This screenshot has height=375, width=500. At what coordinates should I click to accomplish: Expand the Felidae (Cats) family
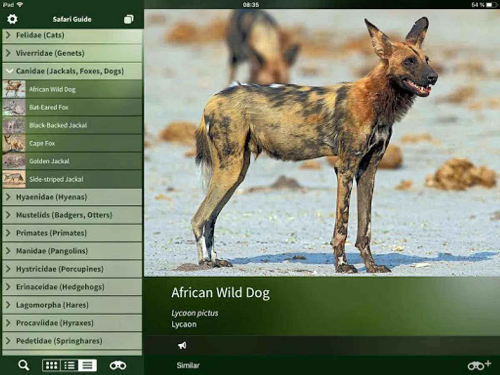pyautogui.click(x=72, y=35)
